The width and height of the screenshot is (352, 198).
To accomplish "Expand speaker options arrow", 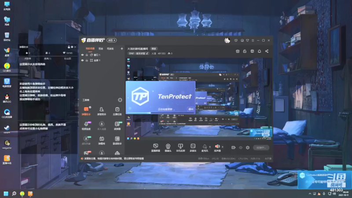I will 223,147.
